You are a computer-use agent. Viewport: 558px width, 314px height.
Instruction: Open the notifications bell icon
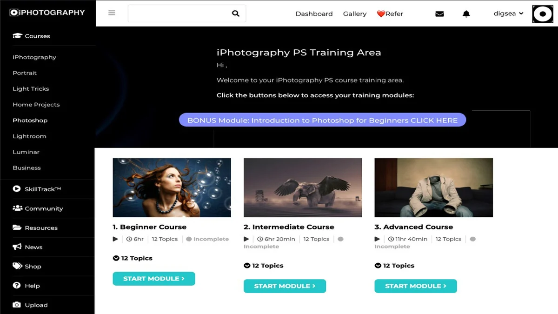pyautogui.click(x=466, y=14)
